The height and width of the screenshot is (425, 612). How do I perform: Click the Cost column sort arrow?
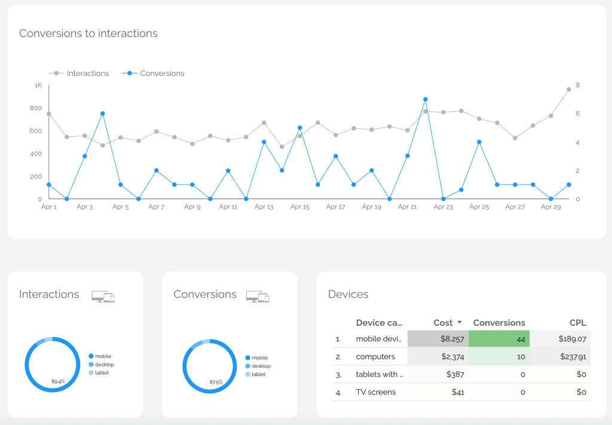tap(460, 322)
